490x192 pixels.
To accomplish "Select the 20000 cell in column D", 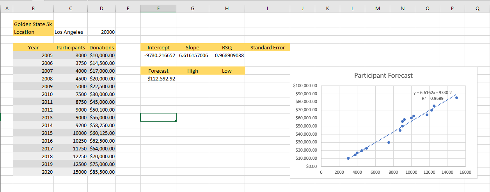I will pyautogui.click(x=101, y=32).
